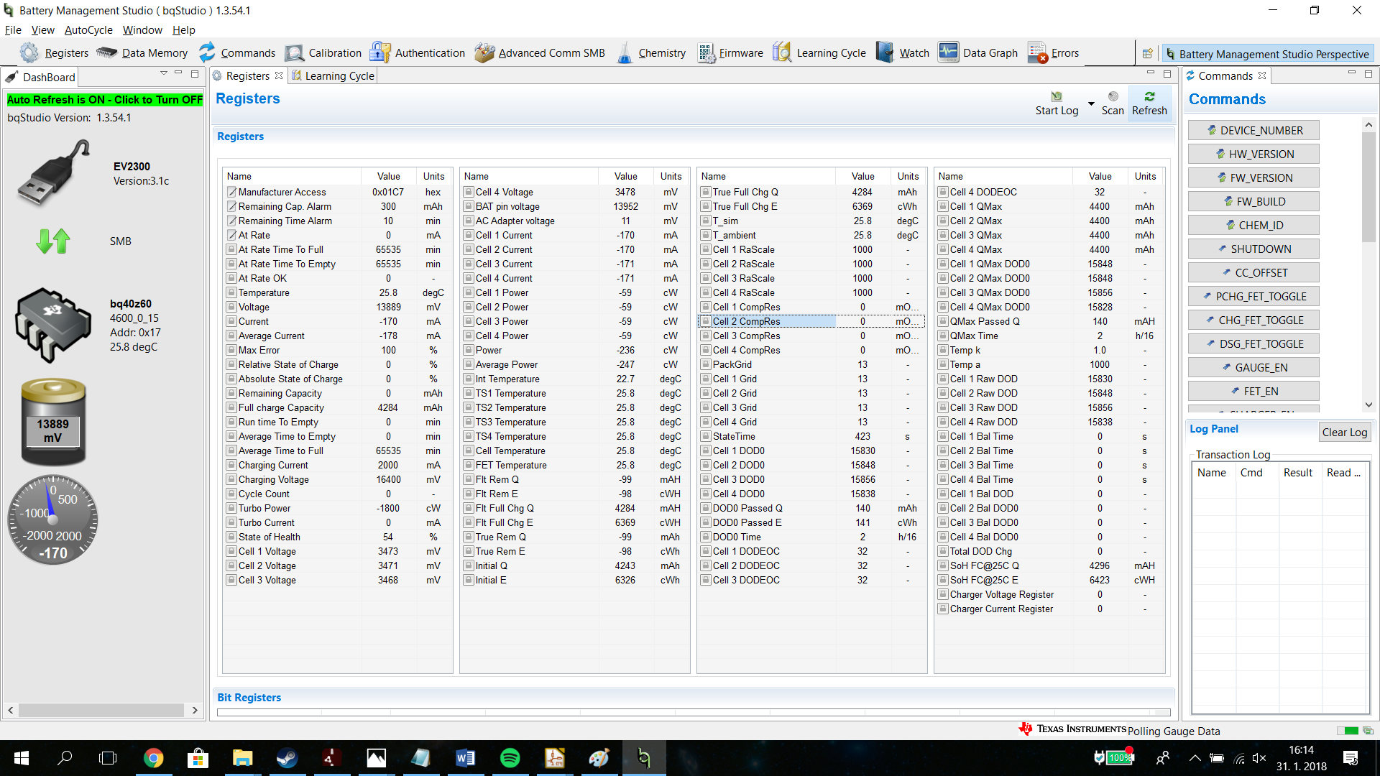1380x776 pixels.
Task: Click the battery voltage gauge icon
Action: point(53,422)
